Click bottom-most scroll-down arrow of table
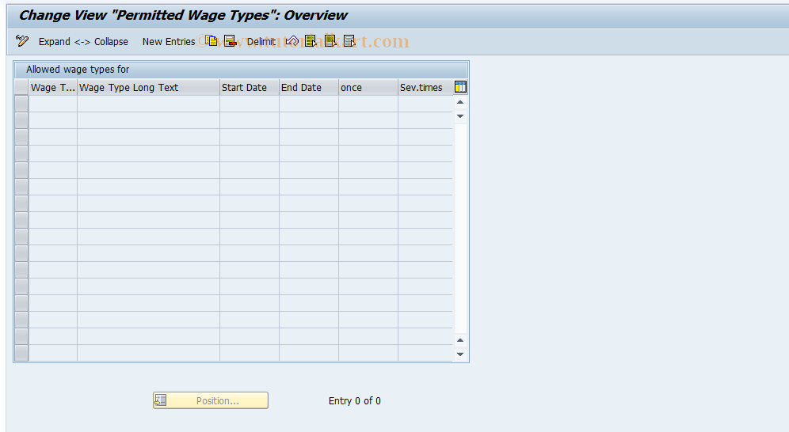Screen dimensions: 789x432 tap(460, 354)
